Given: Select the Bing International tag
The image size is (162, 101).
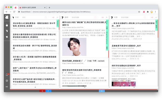Looking at the screenshot, I should tap(107, 38).
